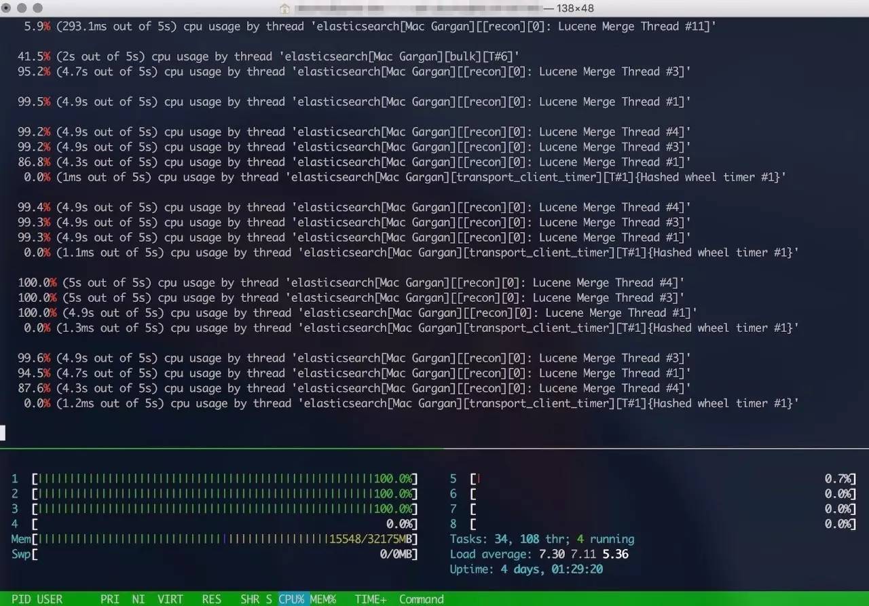Click the 99.5% Lucene Merge Thread #1 line

coord(354,102)
